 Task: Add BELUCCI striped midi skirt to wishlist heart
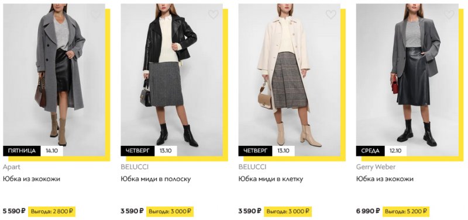214,14
